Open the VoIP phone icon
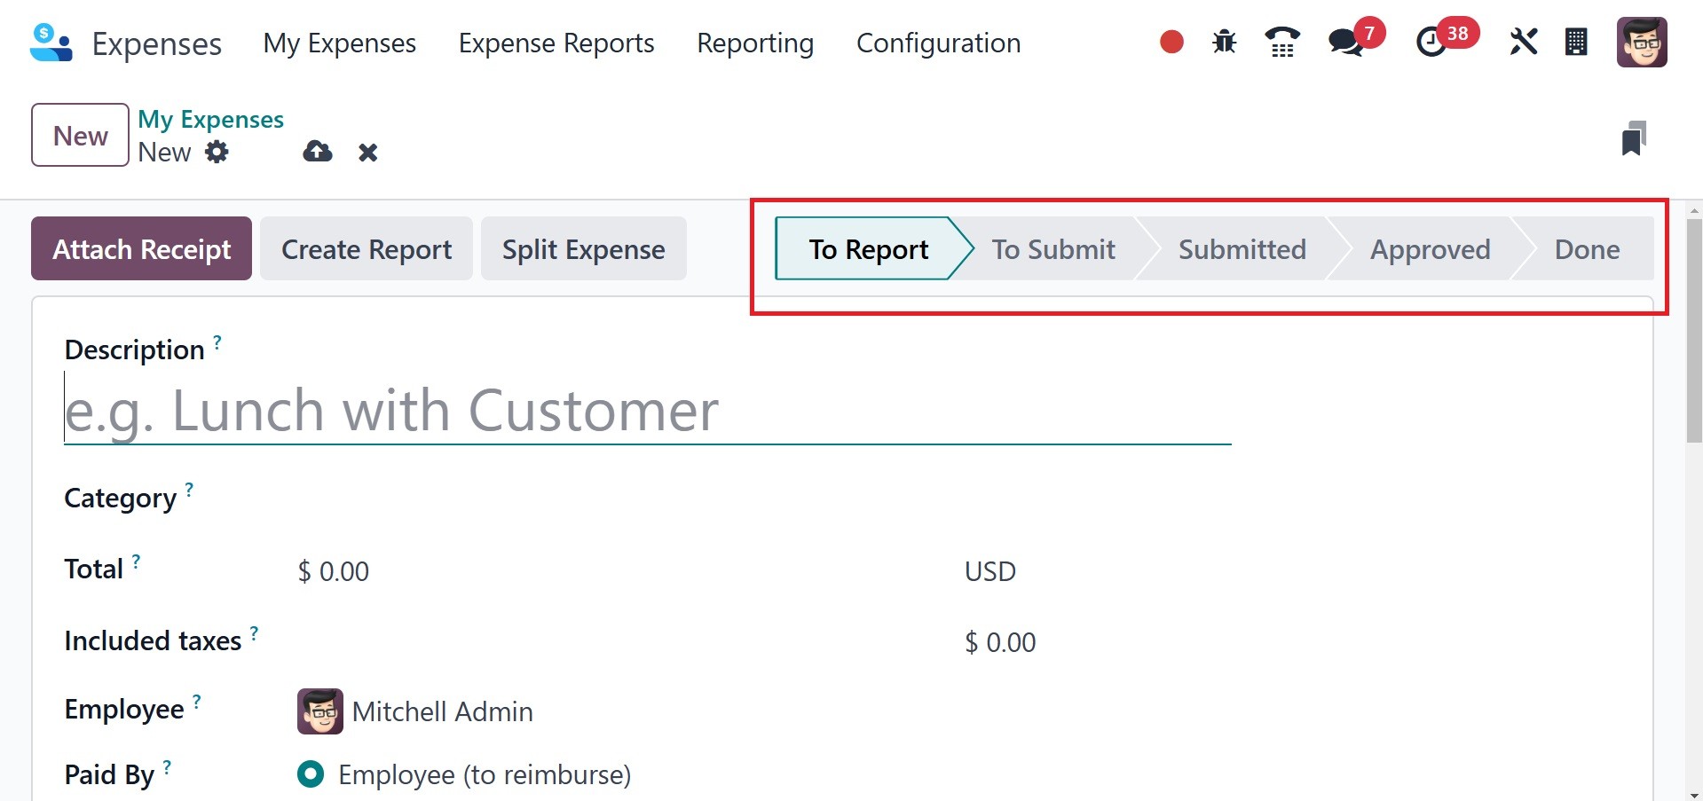The height and width of the screenshot is (801, 1703). pos(1281,42)
